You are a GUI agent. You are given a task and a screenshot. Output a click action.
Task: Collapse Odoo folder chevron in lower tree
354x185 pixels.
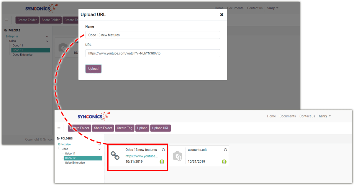100,149
